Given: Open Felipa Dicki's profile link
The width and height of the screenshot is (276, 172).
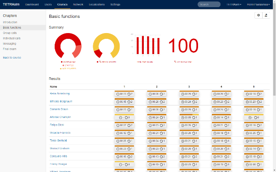Looking at the screenshot, I should (x=56, y=125).
